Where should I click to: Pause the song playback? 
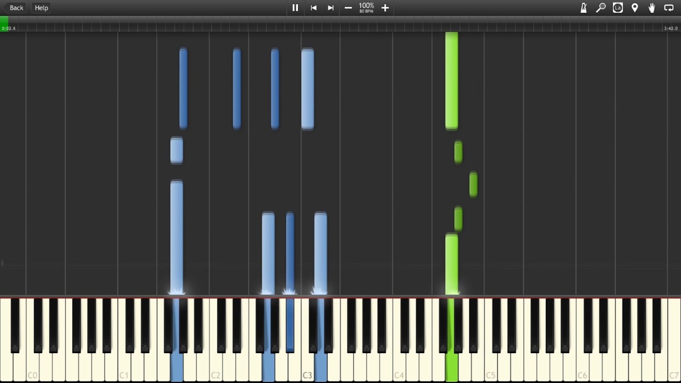point(295,7)
